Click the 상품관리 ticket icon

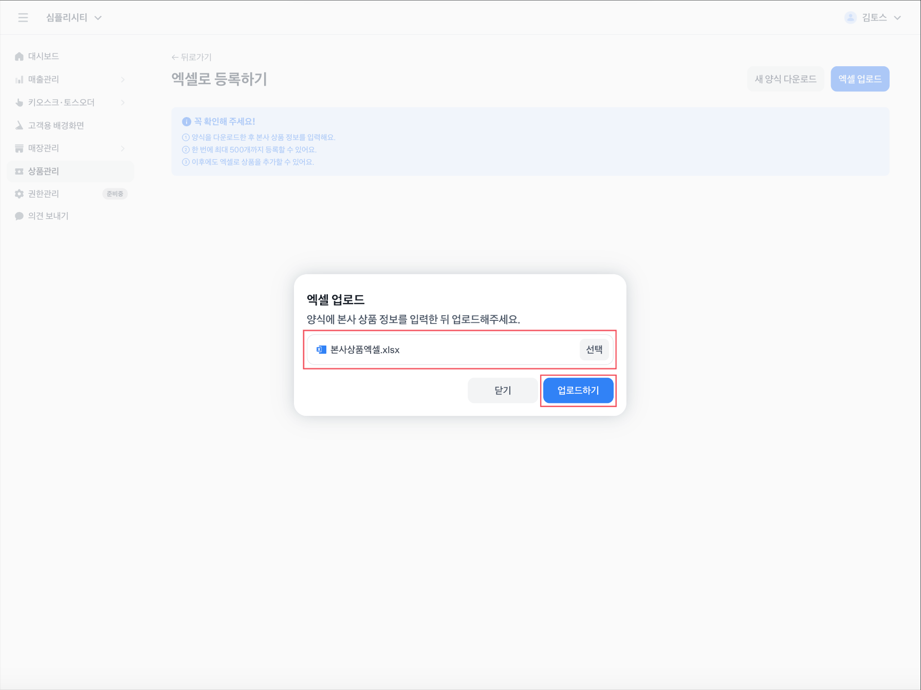(x=20, y=171)
